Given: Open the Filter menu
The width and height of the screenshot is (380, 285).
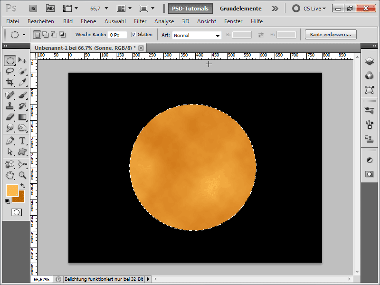Looking at the screenshot, I should [140, 21].
